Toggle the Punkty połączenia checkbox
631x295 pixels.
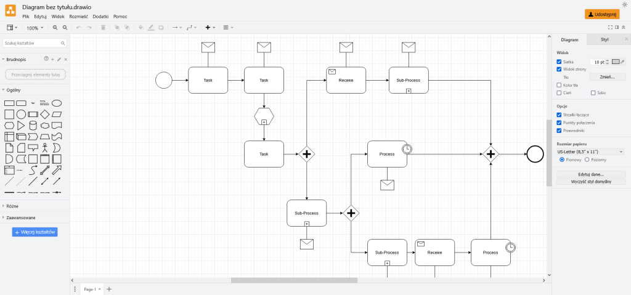click(559, 123)
